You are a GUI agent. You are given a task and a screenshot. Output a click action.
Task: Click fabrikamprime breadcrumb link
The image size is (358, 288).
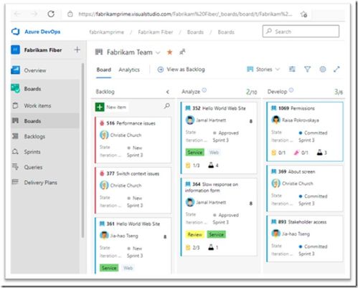coord(107,32)
